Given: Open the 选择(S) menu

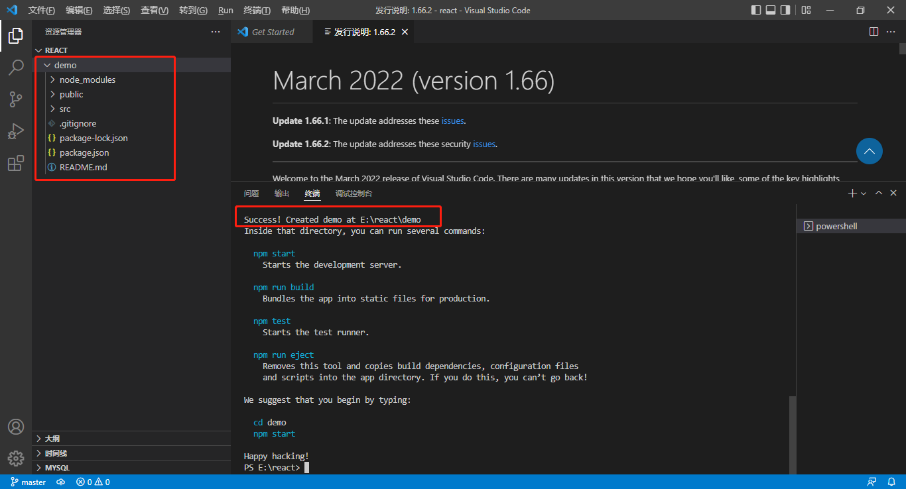Looking at the screenshot, I should point(117,10).
